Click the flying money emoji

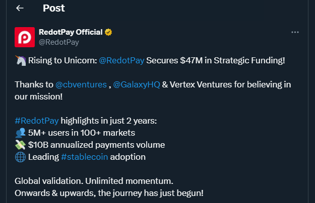pyautogui.click(x=20, y=145)
